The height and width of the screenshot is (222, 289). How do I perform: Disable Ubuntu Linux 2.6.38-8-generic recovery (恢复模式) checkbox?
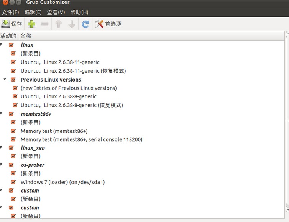(x=15, y=105)
